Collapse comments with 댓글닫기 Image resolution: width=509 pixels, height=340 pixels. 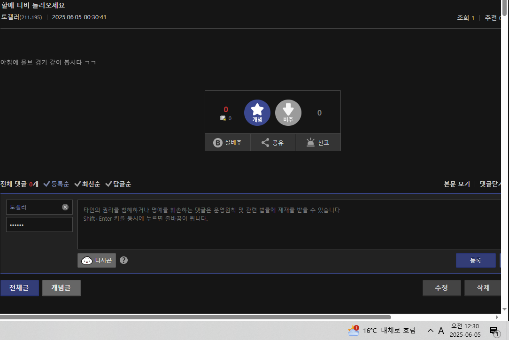point(493,184)
